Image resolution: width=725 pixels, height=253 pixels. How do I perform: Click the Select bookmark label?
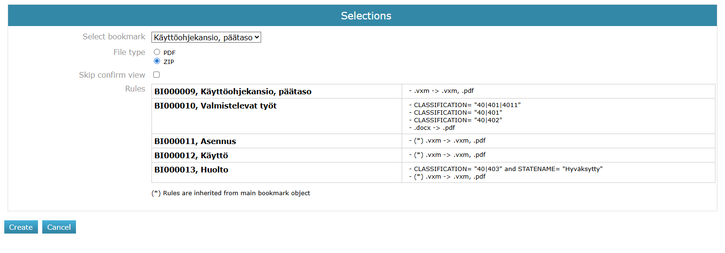tap(114, 36)
